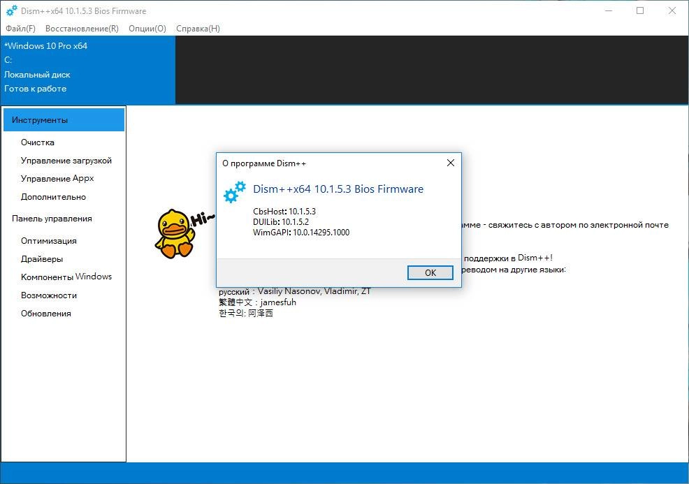Image resolution: width=689 pixels, height=484 pixels.
Task: Click the Локальный диск label
Action: (x=37, y=75)
